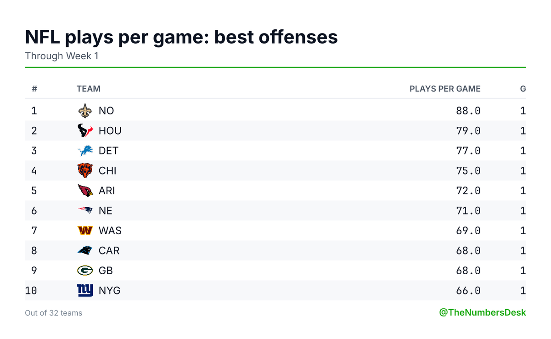Sort by the PLAYS PER GAME column header
The width and height of the screenshot is (551, 339).
[x=445, y=89]
